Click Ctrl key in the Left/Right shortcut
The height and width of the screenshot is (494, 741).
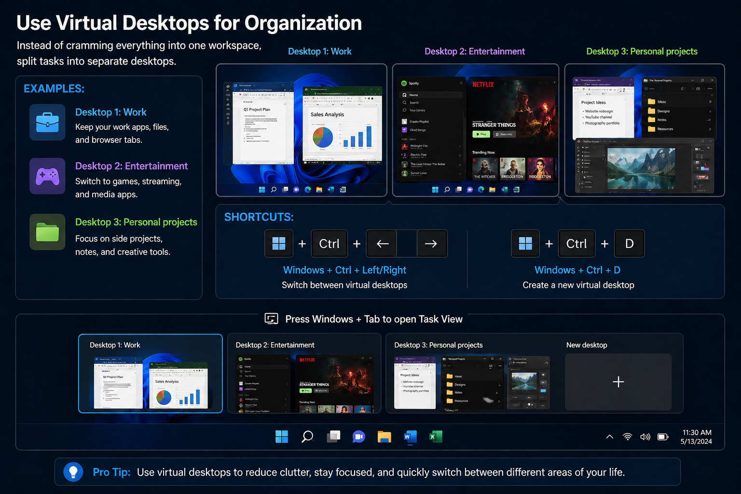329,244
